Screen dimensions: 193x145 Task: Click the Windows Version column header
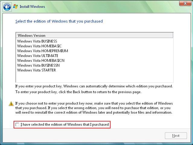pyautogui.click(x=95, y=36)
